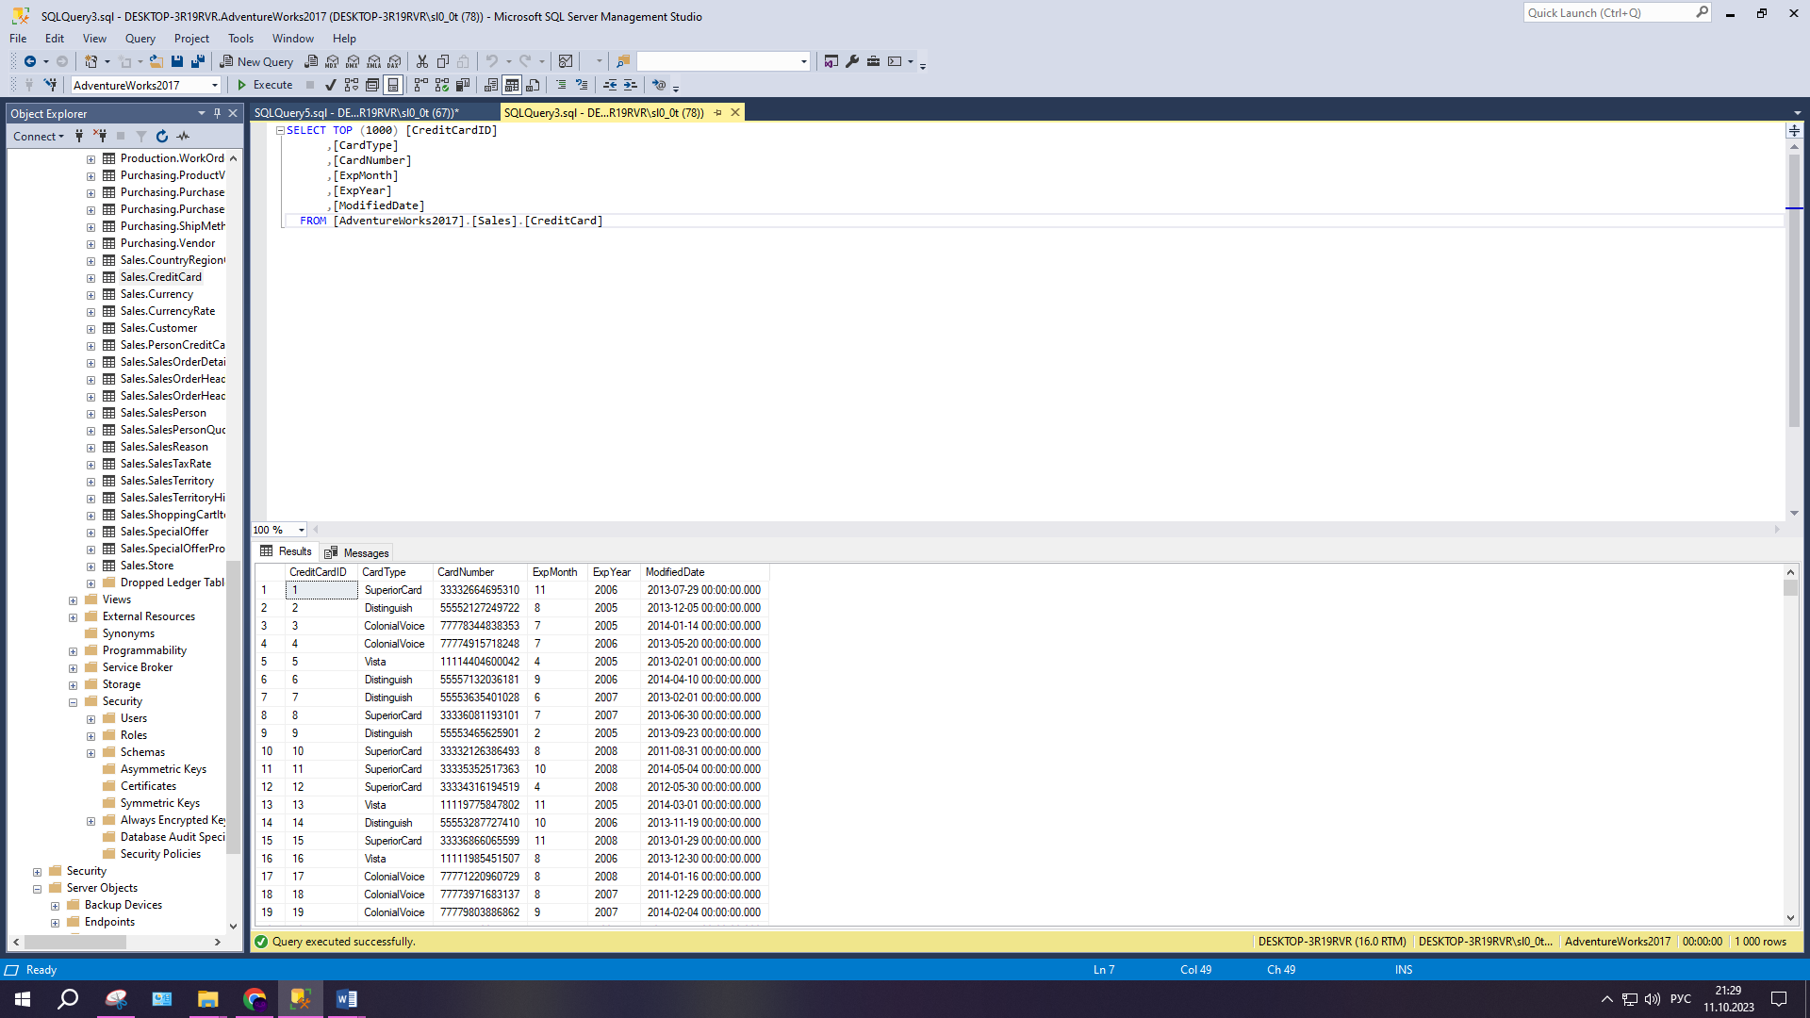
Task: Click the Execute button
Action: [265, 85]
